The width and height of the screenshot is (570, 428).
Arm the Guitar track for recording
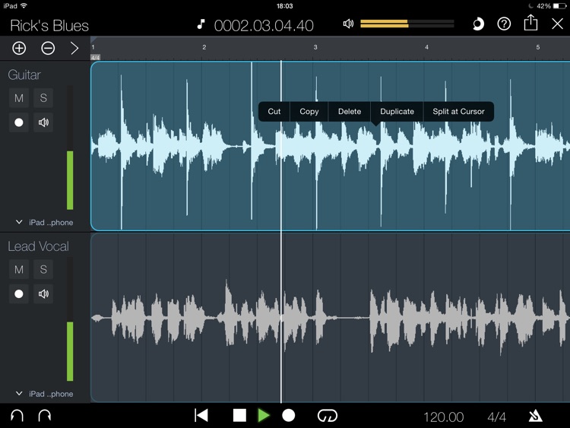coord(19,122)
